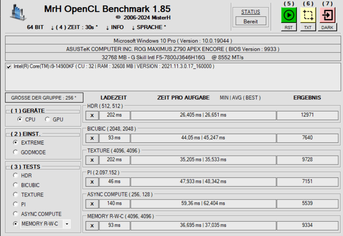
Task: Click the X button in ASYNC COMPUTE row
Action: point(92,204)
